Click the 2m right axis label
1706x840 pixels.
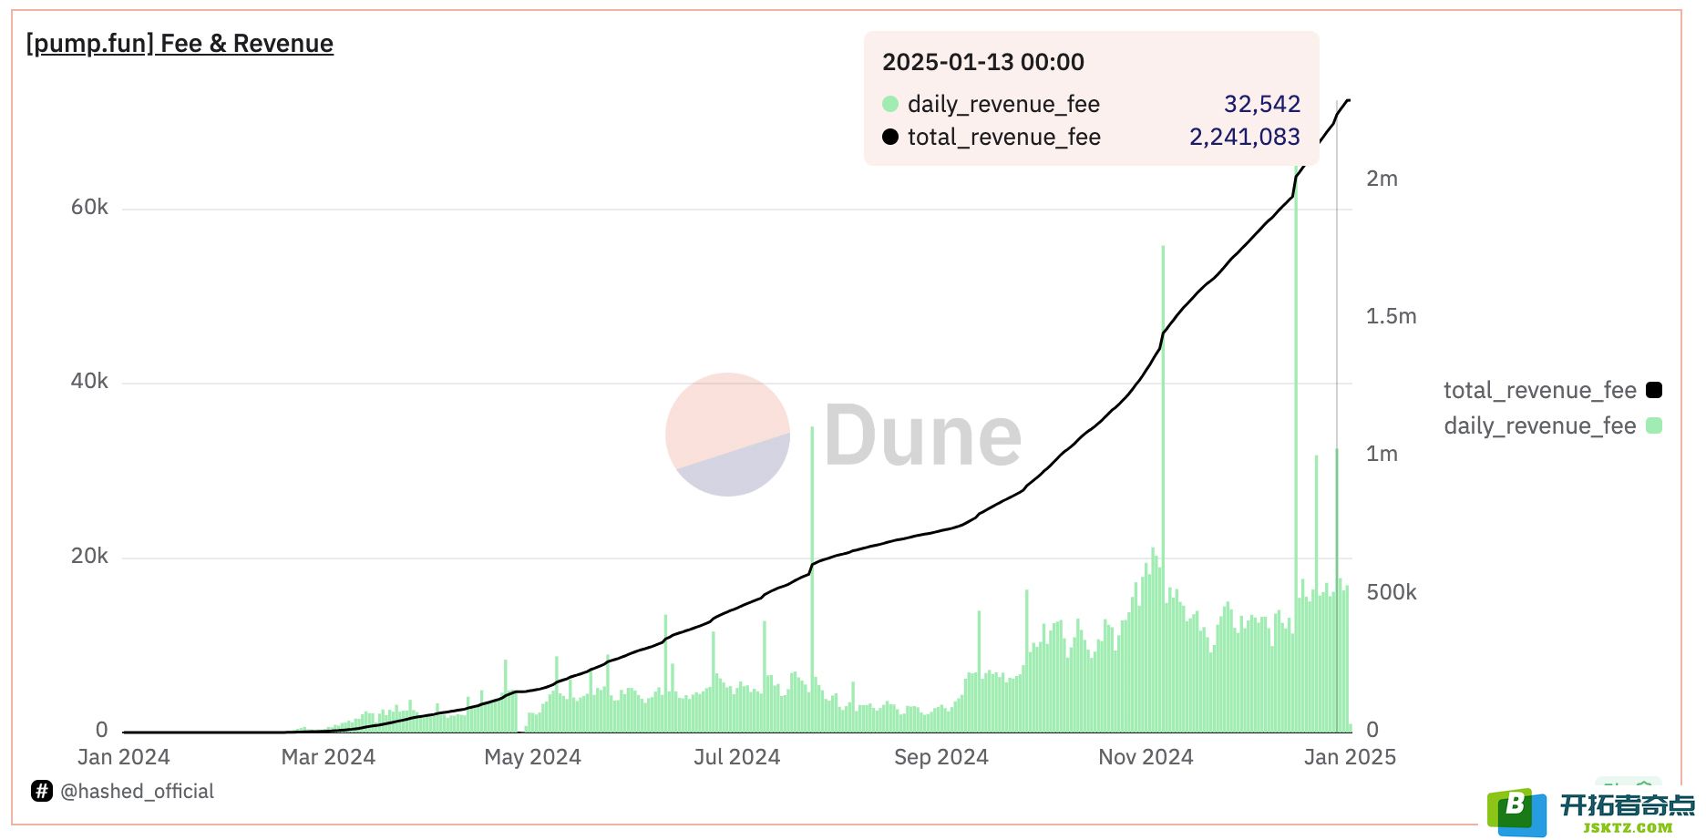[1382, 179]
